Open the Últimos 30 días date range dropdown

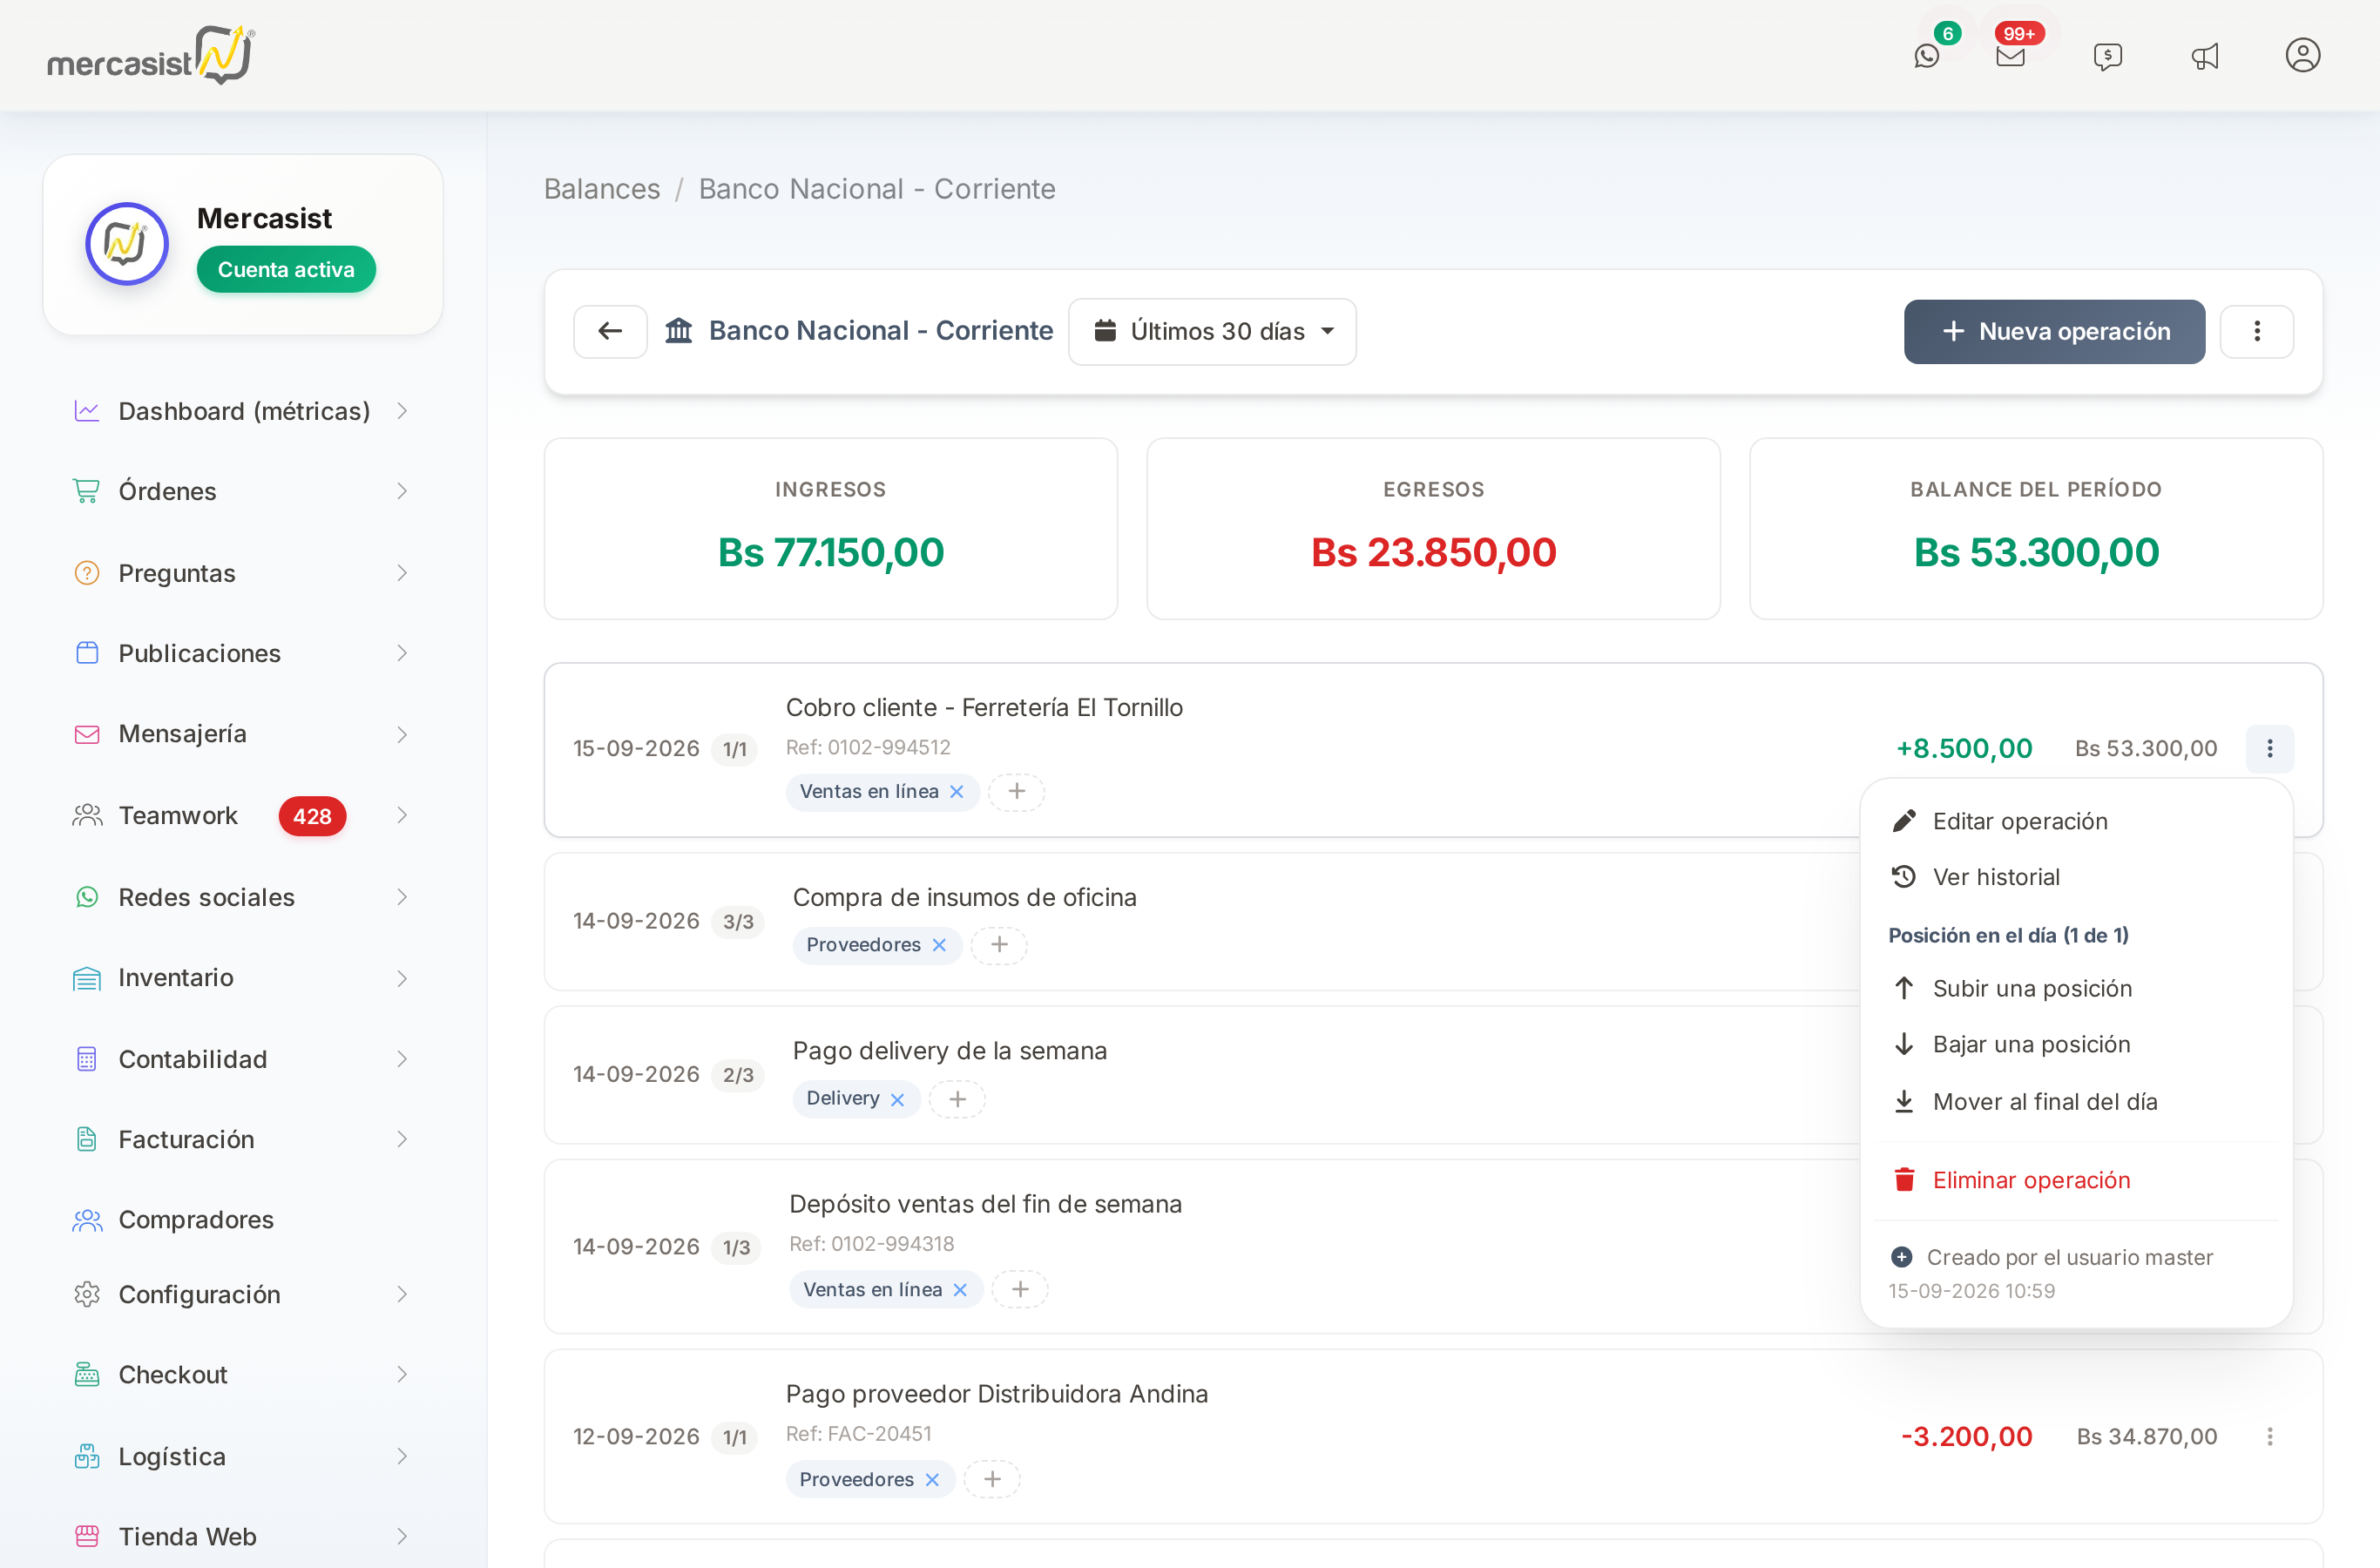click(x=1212, y=331)
